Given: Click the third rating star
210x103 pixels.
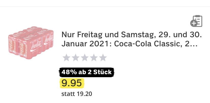Looking at the screenshot, I should coord(84,58).
